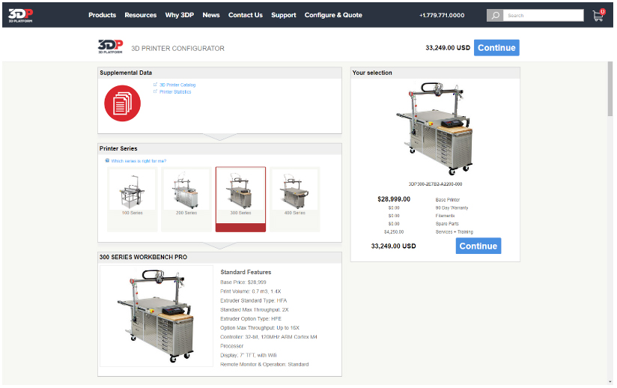Click the 'Services + Training' line item
Screen dimensions: 617x388
(x=454, y=232)
